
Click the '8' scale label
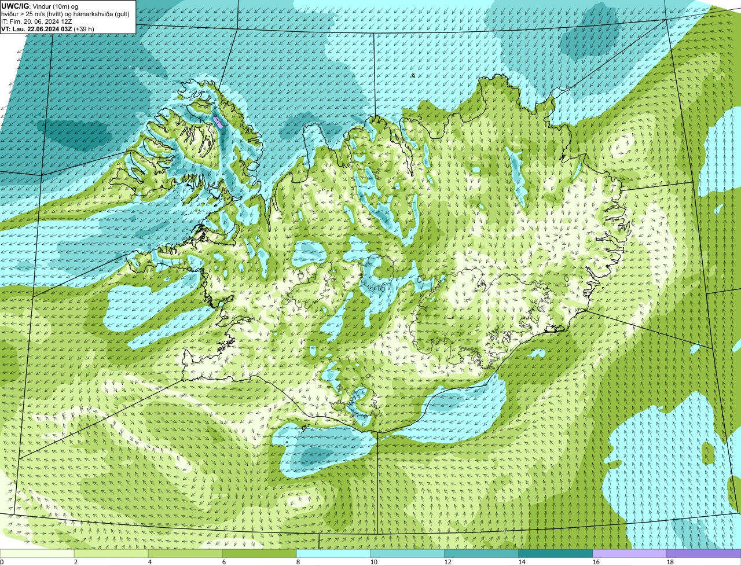298,562
